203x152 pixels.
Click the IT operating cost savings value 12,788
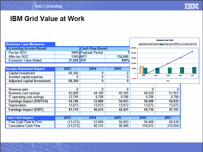coord(73,97)
